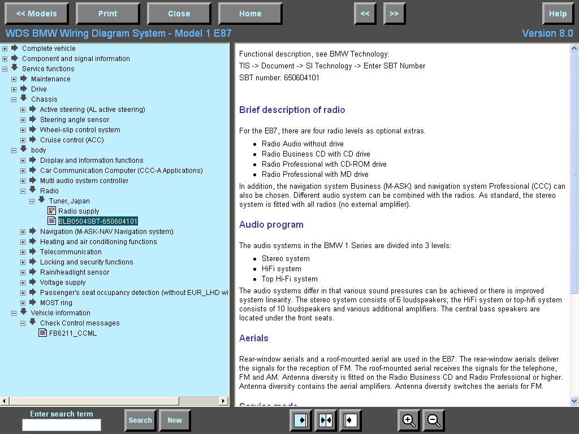Image resolution: width=579 pixels, height=434 pixels.
Task: Click the Print button
Action: click(x=108, y=14)
